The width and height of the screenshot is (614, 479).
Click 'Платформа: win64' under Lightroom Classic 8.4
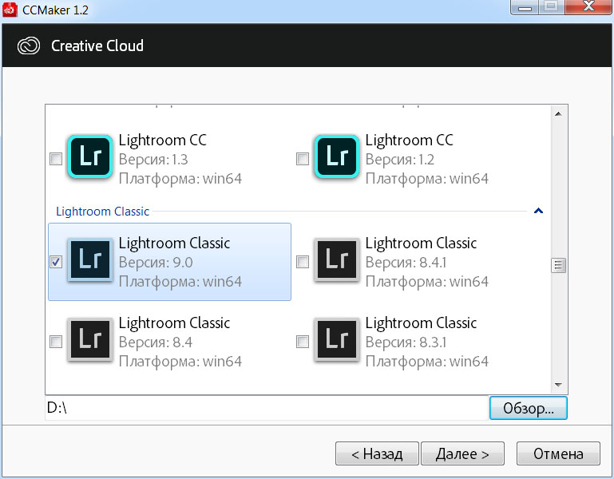pyautogui.click(x=180, y=361)
